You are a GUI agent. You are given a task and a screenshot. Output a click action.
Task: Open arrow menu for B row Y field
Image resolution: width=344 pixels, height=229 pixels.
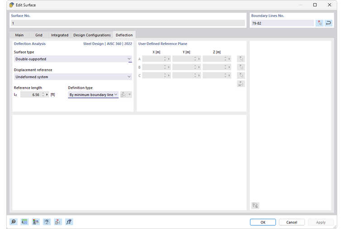pyautogui.click(x=199, y=67)
